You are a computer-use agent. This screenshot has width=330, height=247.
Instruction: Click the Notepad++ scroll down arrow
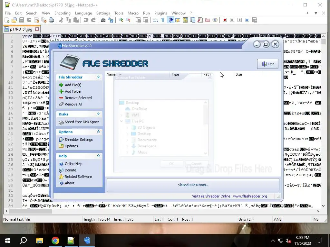(x=323, y=206)
